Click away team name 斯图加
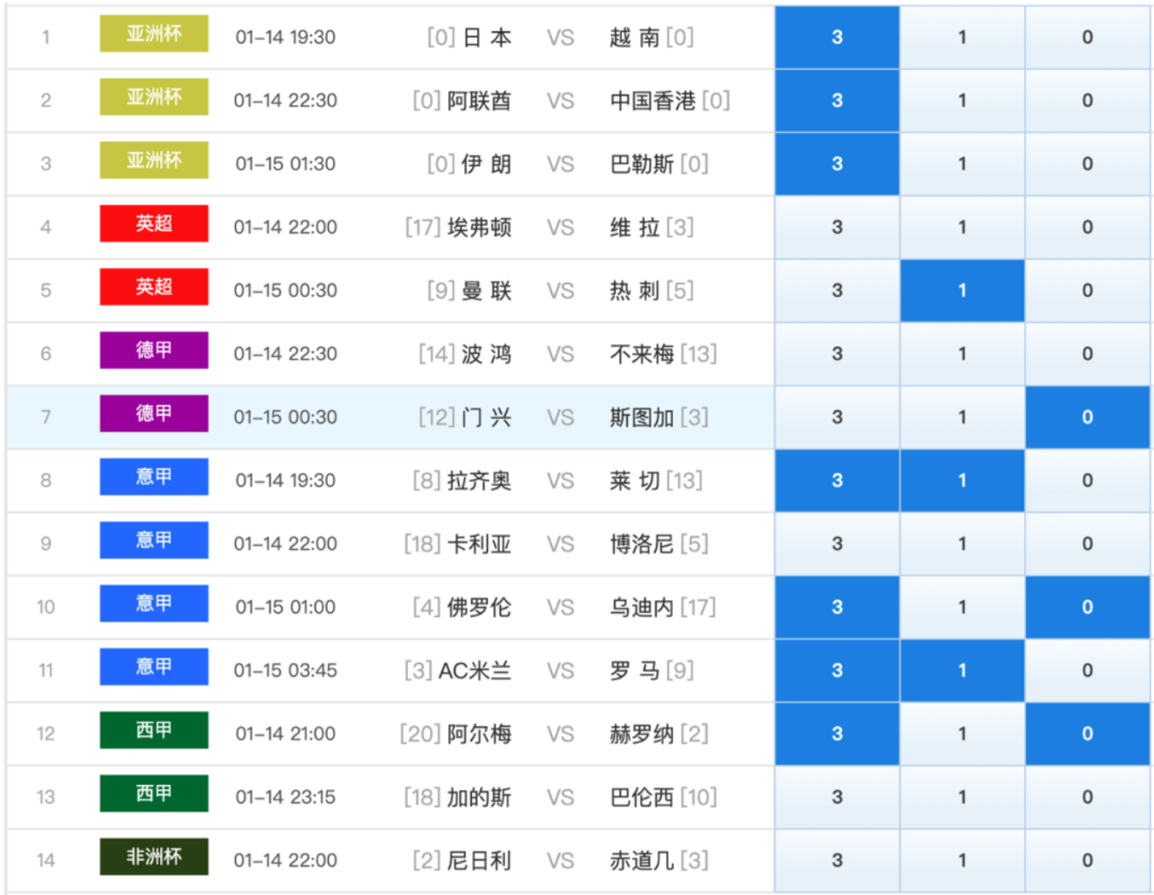The height and width of the screenshot is (895, 1154). pos(642,417)
